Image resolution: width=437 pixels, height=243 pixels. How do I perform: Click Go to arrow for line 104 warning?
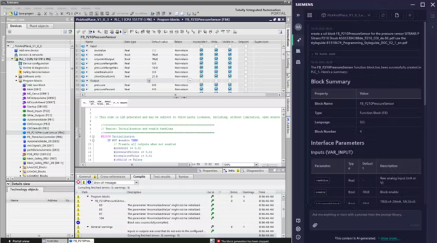point(212,218)
